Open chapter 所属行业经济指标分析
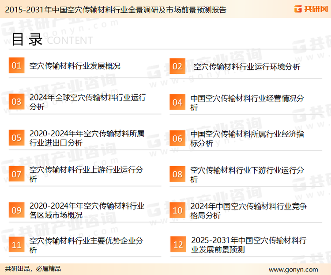 coord(247,138)
